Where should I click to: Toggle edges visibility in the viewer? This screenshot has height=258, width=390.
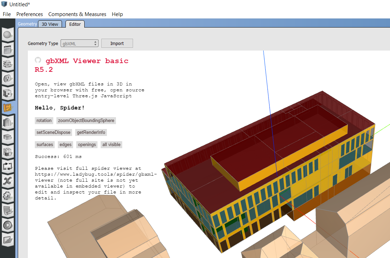point(65,145)
